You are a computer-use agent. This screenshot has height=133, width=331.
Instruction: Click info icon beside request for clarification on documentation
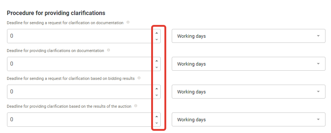click(x=128, y=22)
